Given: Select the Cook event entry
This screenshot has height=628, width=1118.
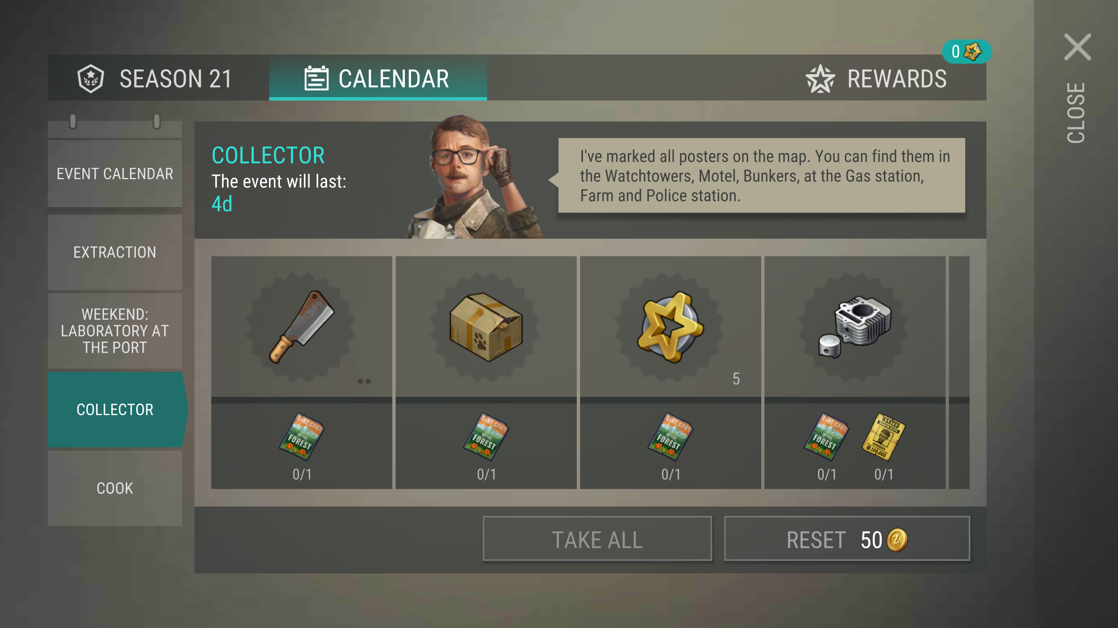Looking at the screenshot, I should coord(115,488).
